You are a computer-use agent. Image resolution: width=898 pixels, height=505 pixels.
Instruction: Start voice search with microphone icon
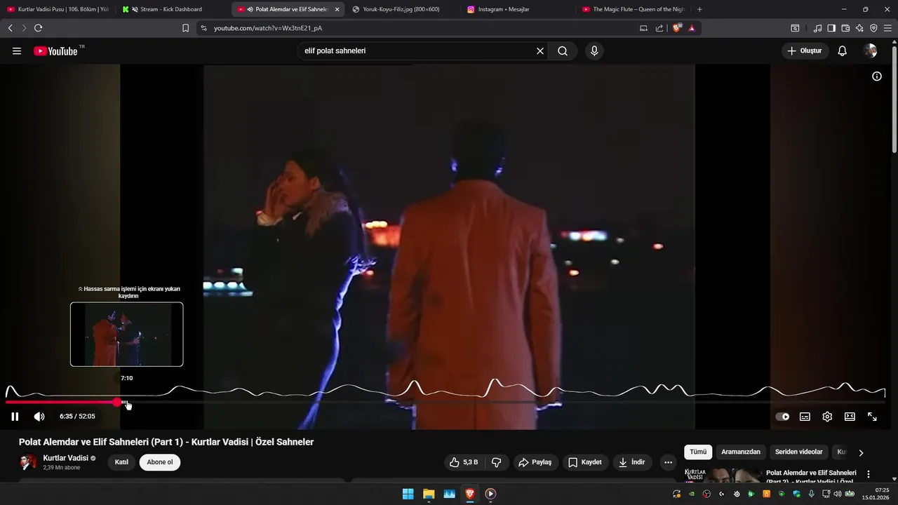click(594, 51)
